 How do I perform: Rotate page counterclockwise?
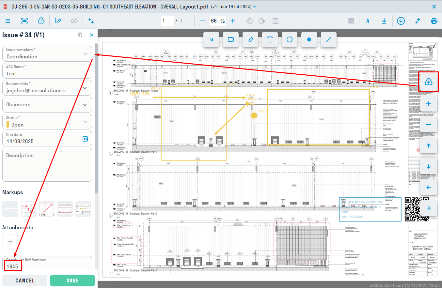250,21
